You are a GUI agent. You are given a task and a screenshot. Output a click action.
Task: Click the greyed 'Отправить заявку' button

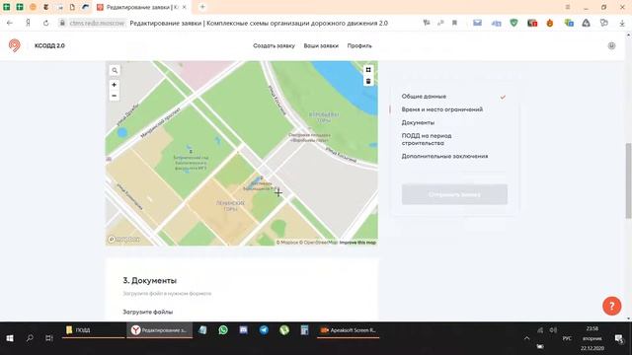click(x=454, y=194)
